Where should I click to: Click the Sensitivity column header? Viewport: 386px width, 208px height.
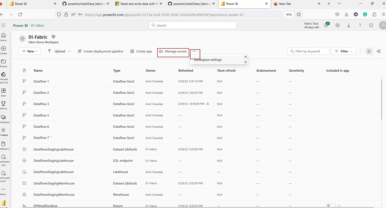[296, 70]
